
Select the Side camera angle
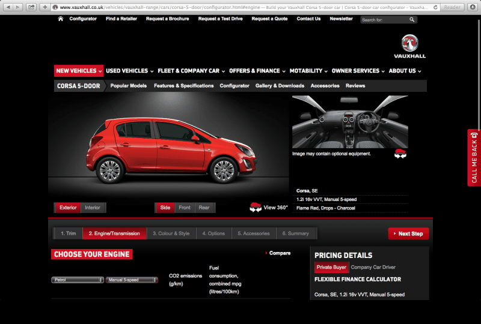[x=165, y=208]
